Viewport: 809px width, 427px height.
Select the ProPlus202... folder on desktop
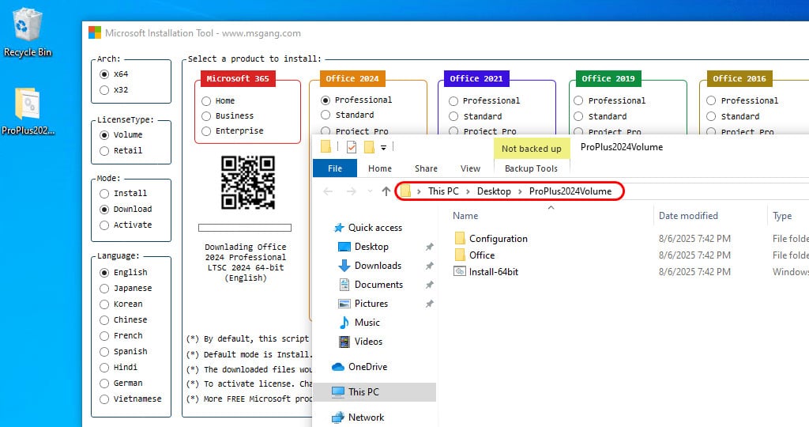click(x=28, y=111)
